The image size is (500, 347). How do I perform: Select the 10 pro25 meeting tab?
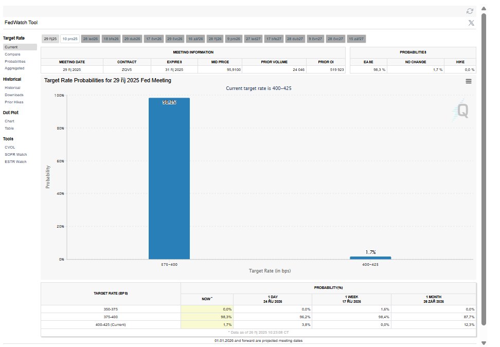coord(70,39)
